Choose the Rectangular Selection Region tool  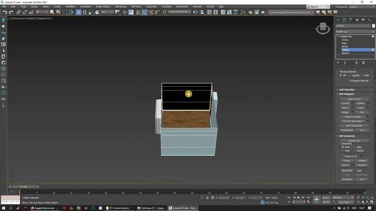(x=65, y=12)
